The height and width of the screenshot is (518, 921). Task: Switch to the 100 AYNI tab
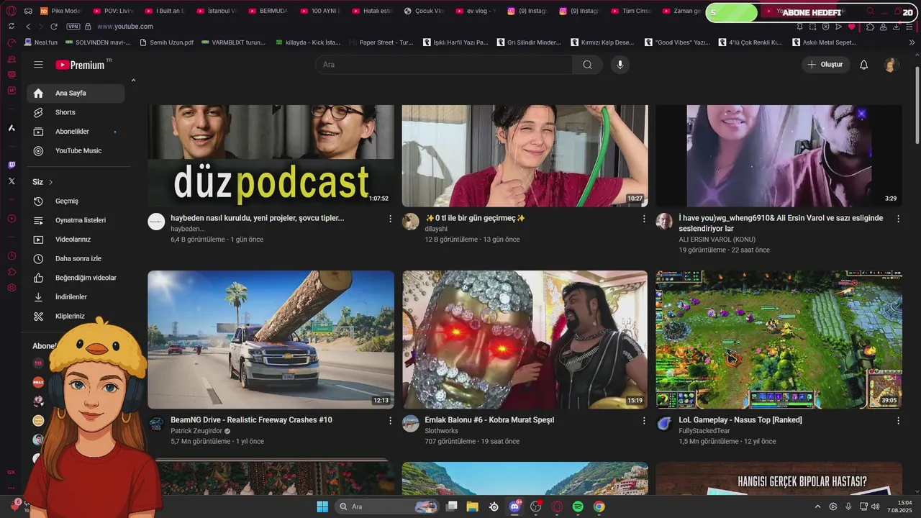pyautogui.click(x=319, y=11)
